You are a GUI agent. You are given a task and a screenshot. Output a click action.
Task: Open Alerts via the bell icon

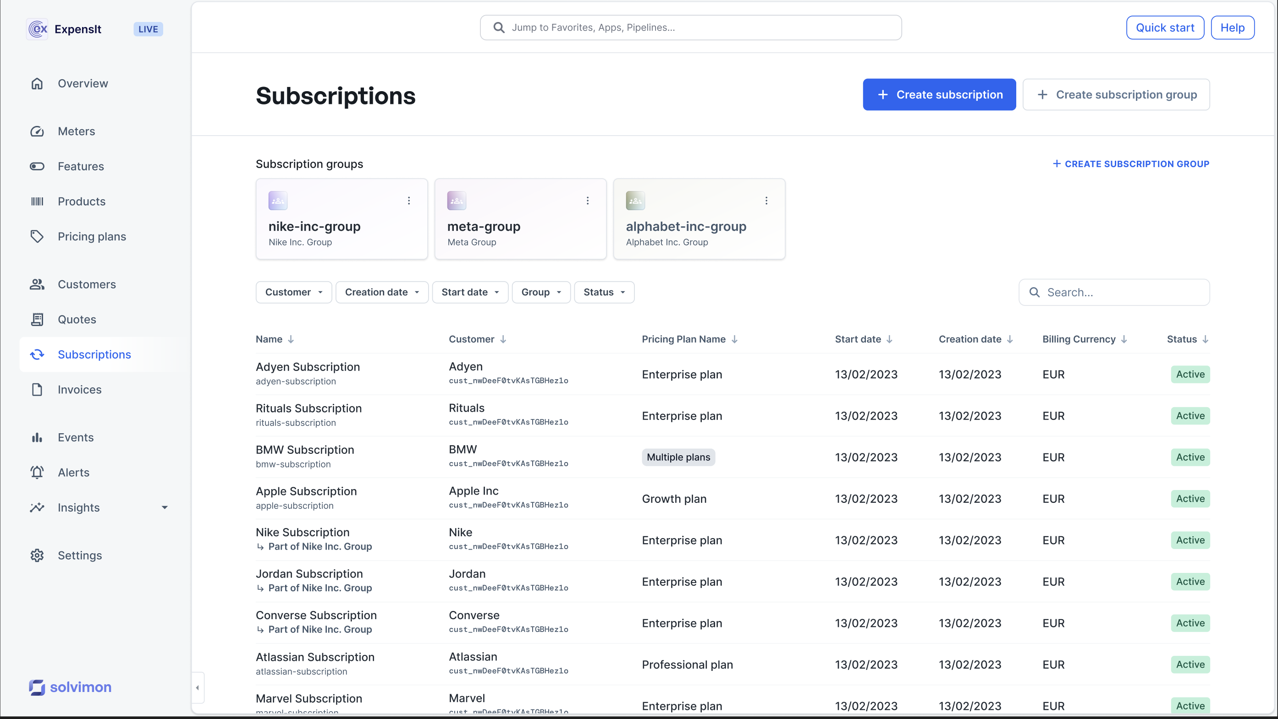37,472
